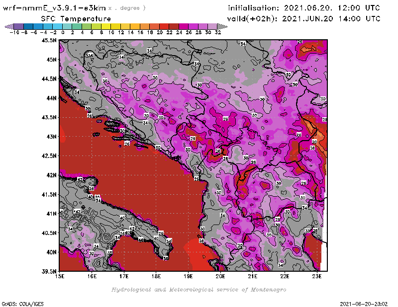Click the dark blue -8 to -6 legend swatch
Image resolution: width=398 pixels, height=307 pixels.
(x=28, y=26)
